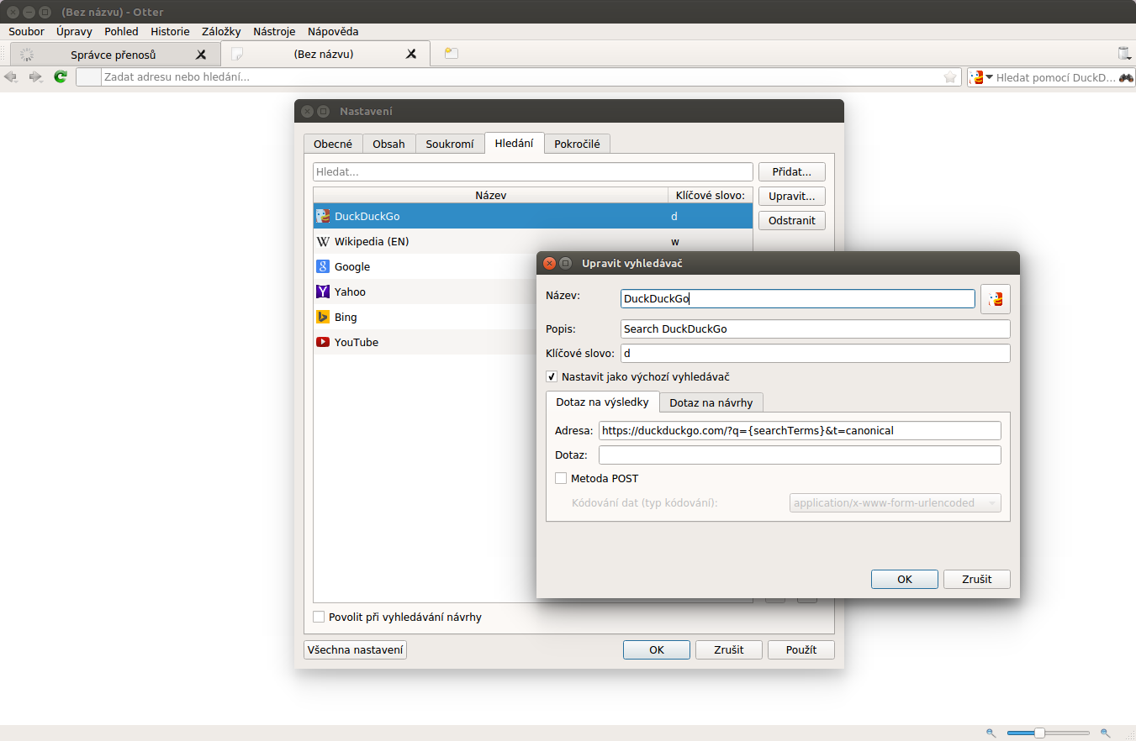Open the Úpravy menu
This screenshot has width=1136, height=741.
[x=74, y=31]
